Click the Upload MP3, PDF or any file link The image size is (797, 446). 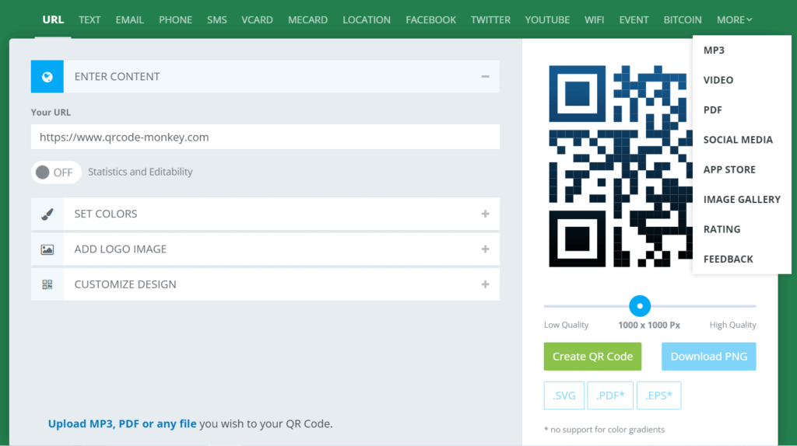[122, 423]
